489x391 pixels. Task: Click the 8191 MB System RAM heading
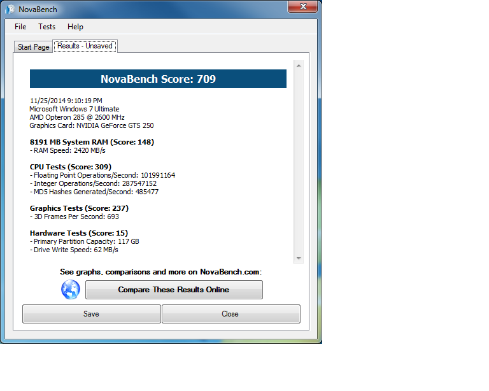[92, 142]
